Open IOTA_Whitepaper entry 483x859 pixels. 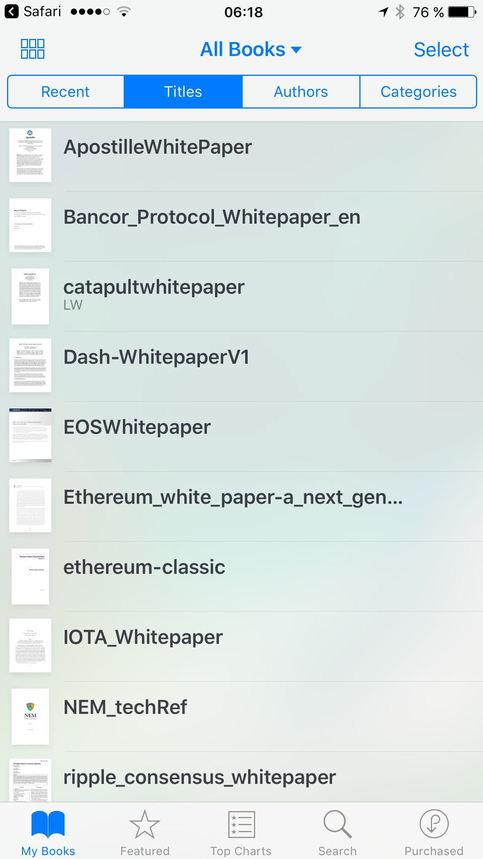(241, 646)
